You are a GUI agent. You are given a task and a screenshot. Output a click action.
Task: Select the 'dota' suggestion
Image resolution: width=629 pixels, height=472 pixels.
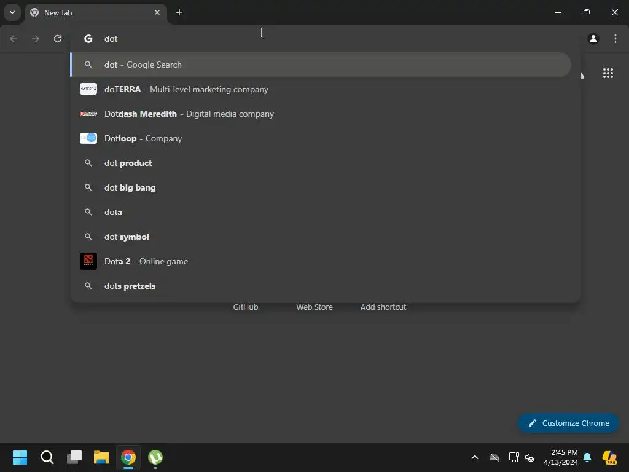point(321,212)
